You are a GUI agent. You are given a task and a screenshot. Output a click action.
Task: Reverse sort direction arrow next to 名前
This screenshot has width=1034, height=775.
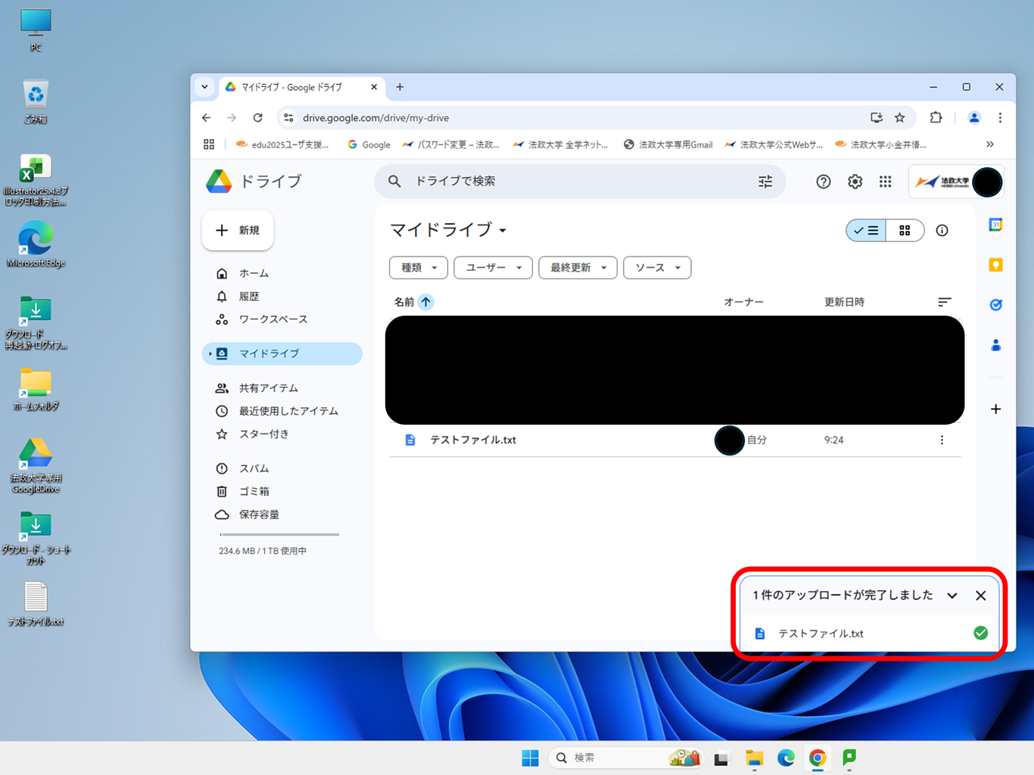pyautogui.click(x=426, y=302)
